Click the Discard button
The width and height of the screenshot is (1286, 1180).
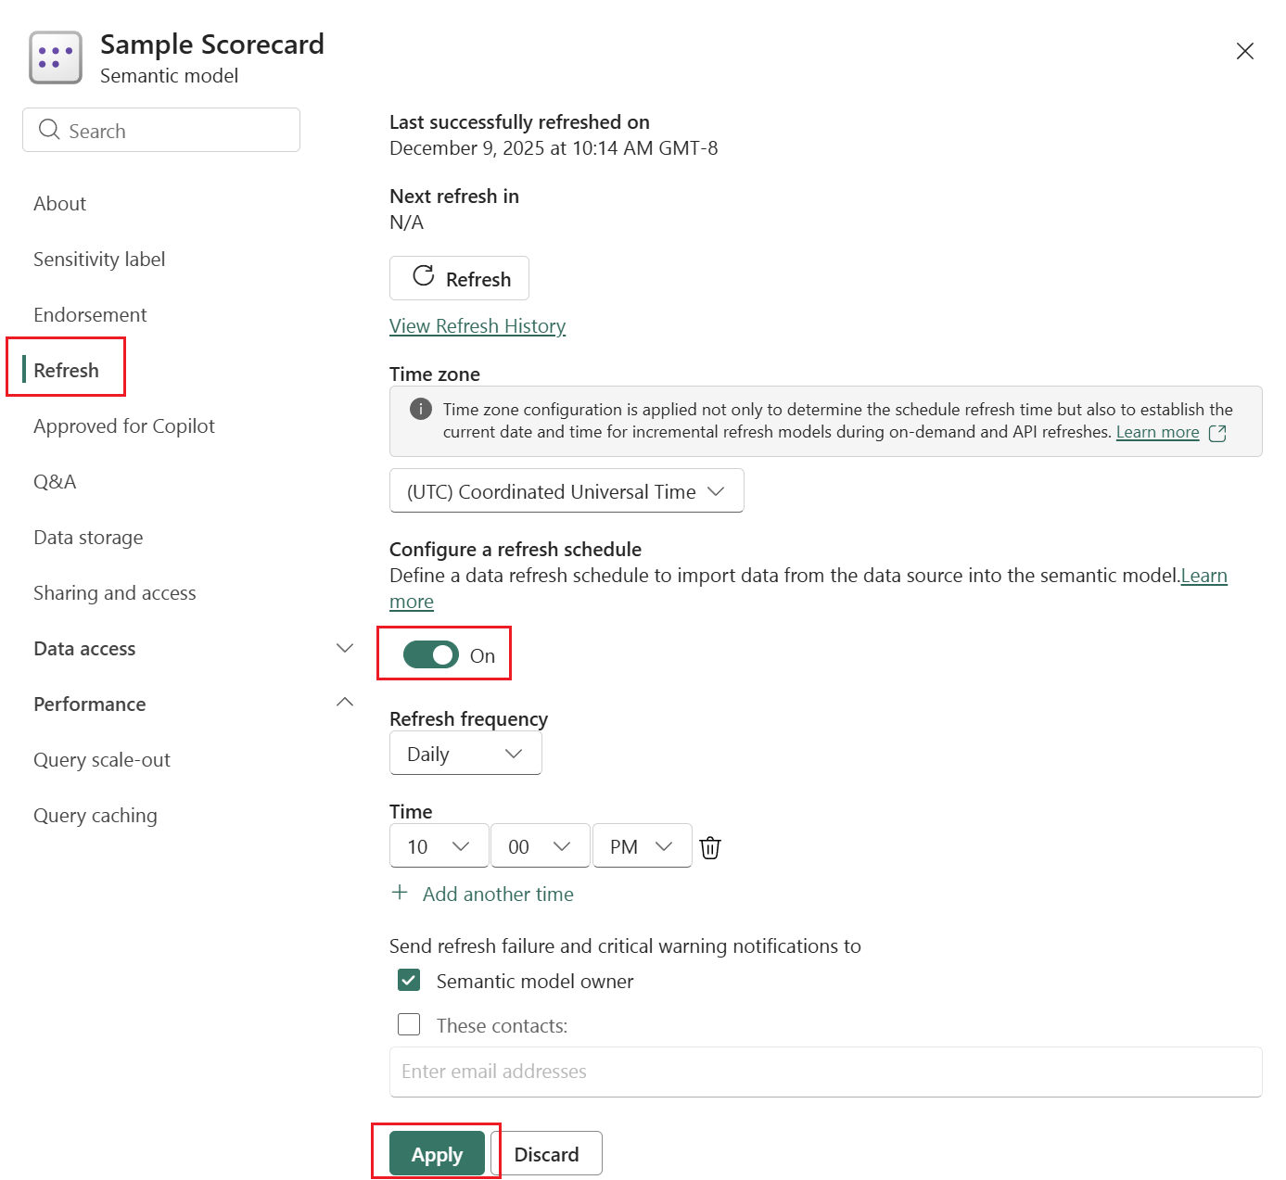coord(548,1153)
